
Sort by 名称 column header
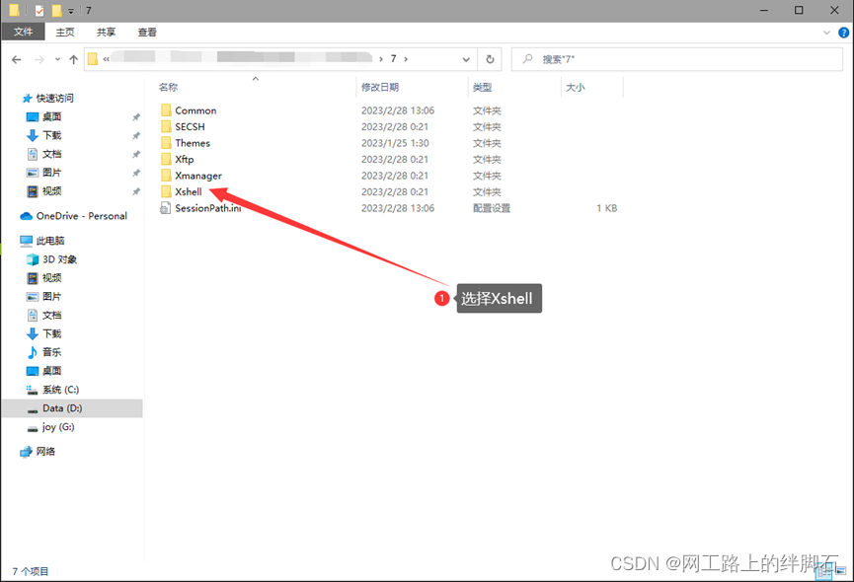click(x=168, y=87)
